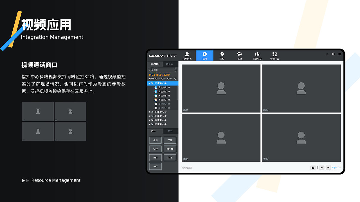
Task: Start a 广播 broadcast
Action: tap(170, 140)
